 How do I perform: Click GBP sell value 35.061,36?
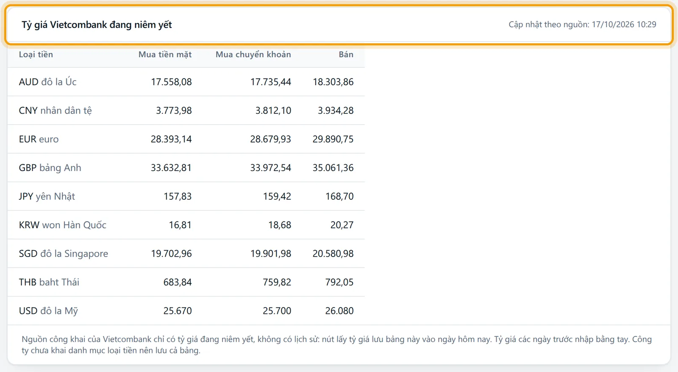333,168
